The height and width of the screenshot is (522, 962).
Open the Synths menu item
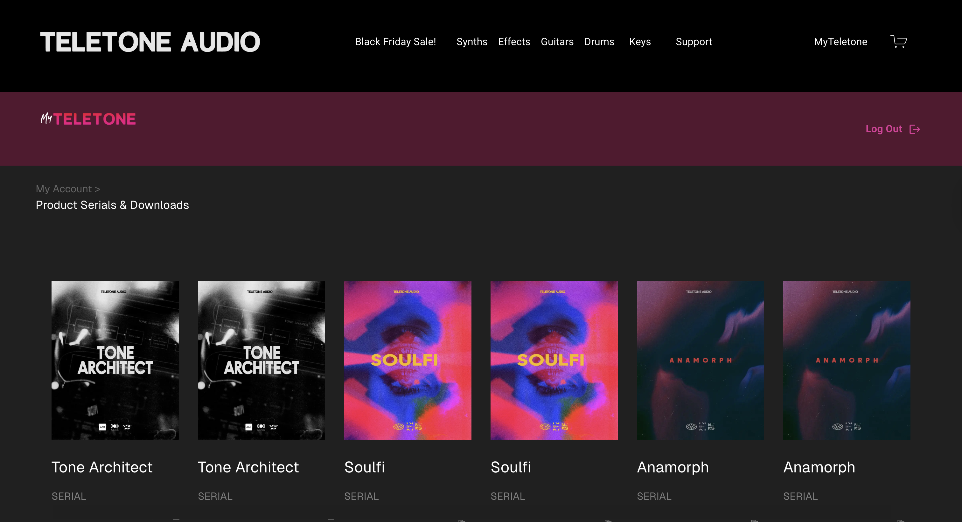pos(472,42)
